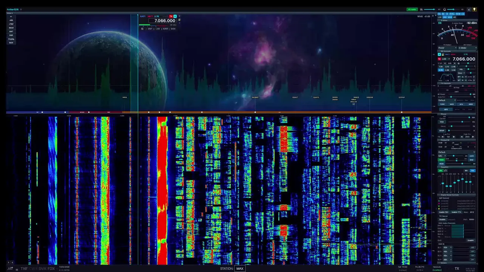Toggle the VOX button
The image size is (484, 272).
(442, 122)
